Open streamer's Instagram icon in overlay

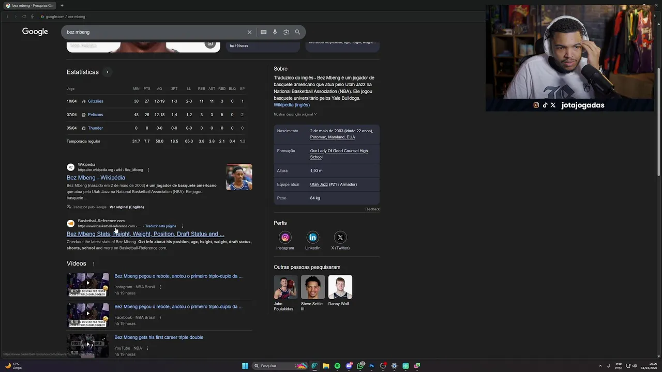point(536,105)
